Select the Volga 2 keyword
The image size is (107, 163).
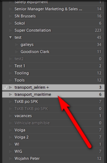pos(21,137)
